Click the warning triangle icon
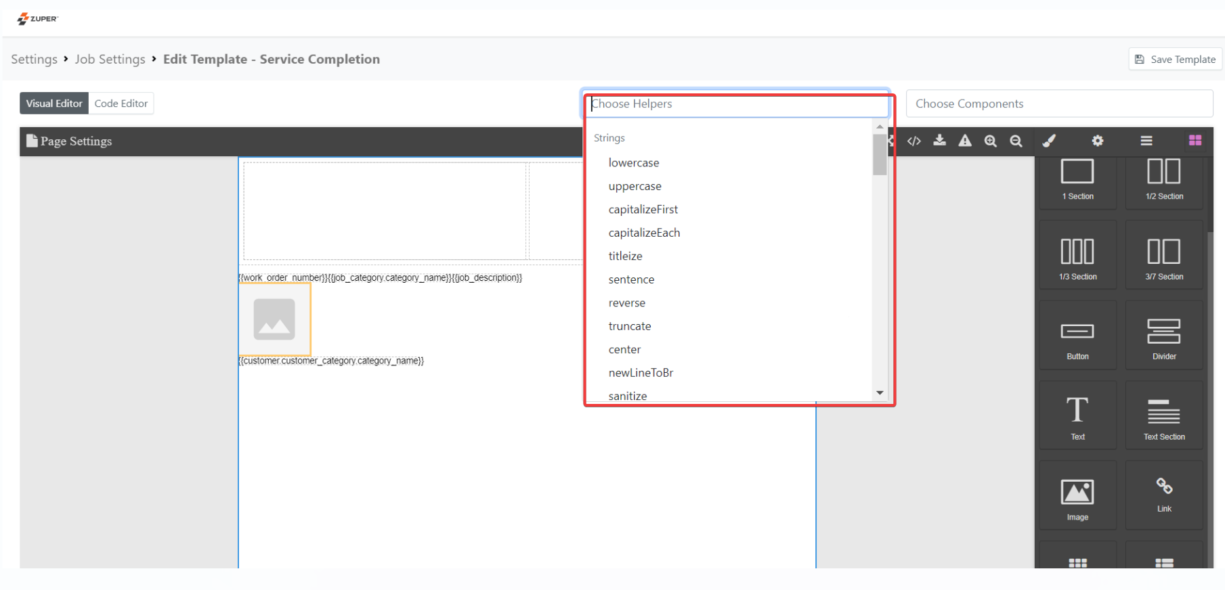1225x590 pixels. point(965,141)
